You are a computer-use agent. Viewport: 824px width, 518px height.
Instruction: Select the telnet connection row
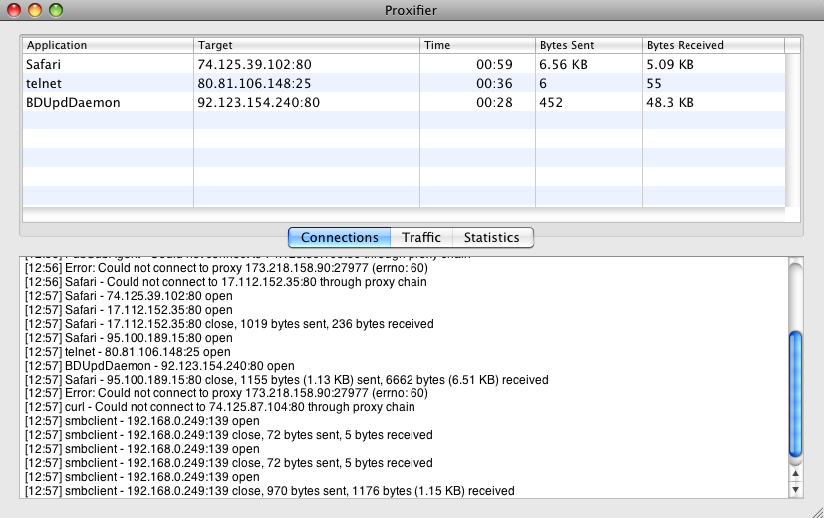point(404,83)
